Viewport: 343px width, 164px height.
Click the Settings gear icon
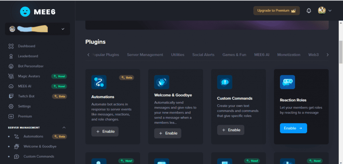(11, 106)
